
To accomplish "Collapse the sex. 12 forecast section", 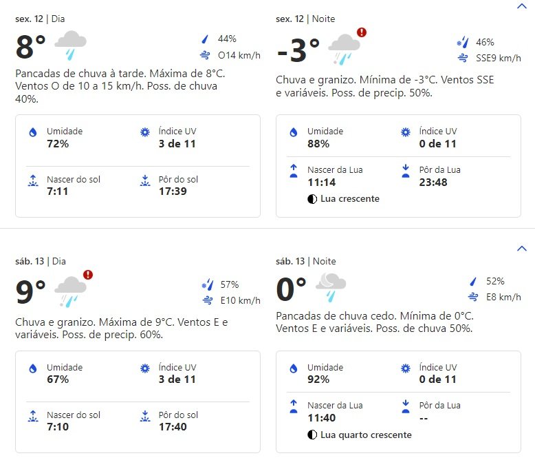I will point(522,6).
